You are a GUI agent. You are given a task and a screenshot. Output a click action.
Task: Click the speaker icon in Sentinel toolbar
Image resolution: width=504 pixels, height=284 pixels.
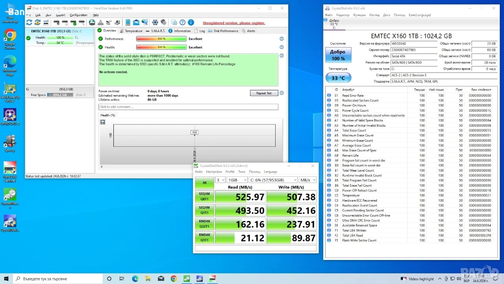pos(163,22)
